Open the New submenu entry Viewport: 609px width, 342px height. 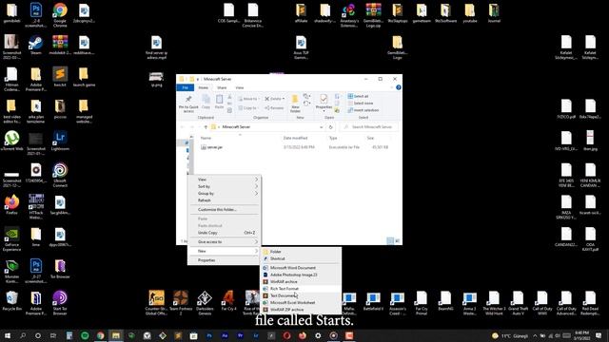tap(225, 251)
